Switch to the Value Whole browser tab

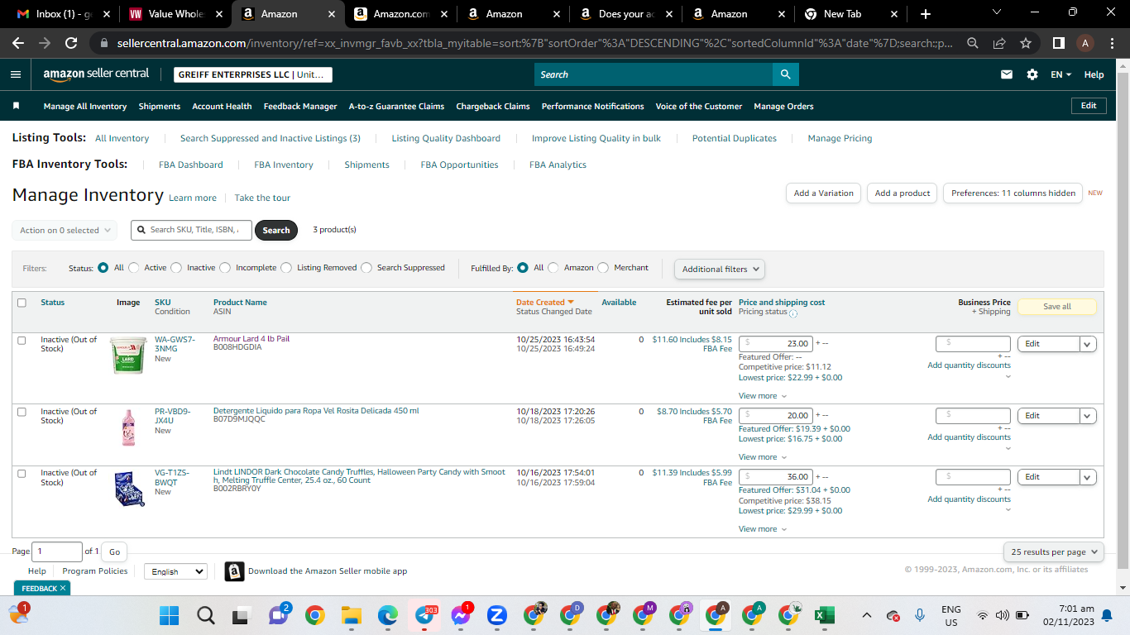pyautogui.click(x=175, y=14)
